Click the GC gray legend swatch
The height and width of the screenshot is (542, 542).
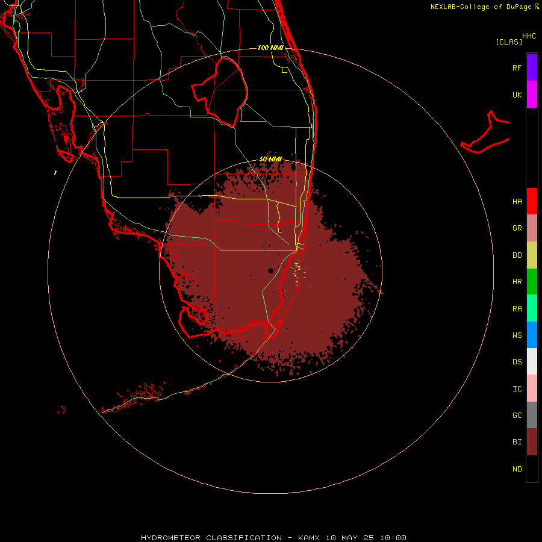pyautogui.click(x=532, y=415)
